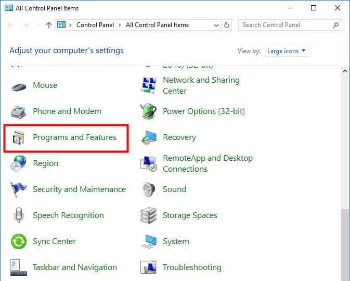This screenshot has height=281, width=350.
Task: Open Security and Maintenance flag icon
Action: coord(19,189)
